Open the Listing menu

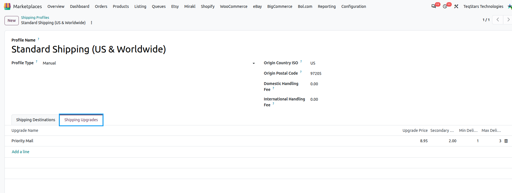(140, 6)
